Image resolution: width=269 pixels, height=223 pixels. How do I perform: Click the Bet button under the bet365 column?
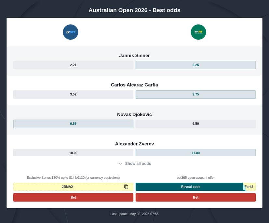tap(195, 197)
